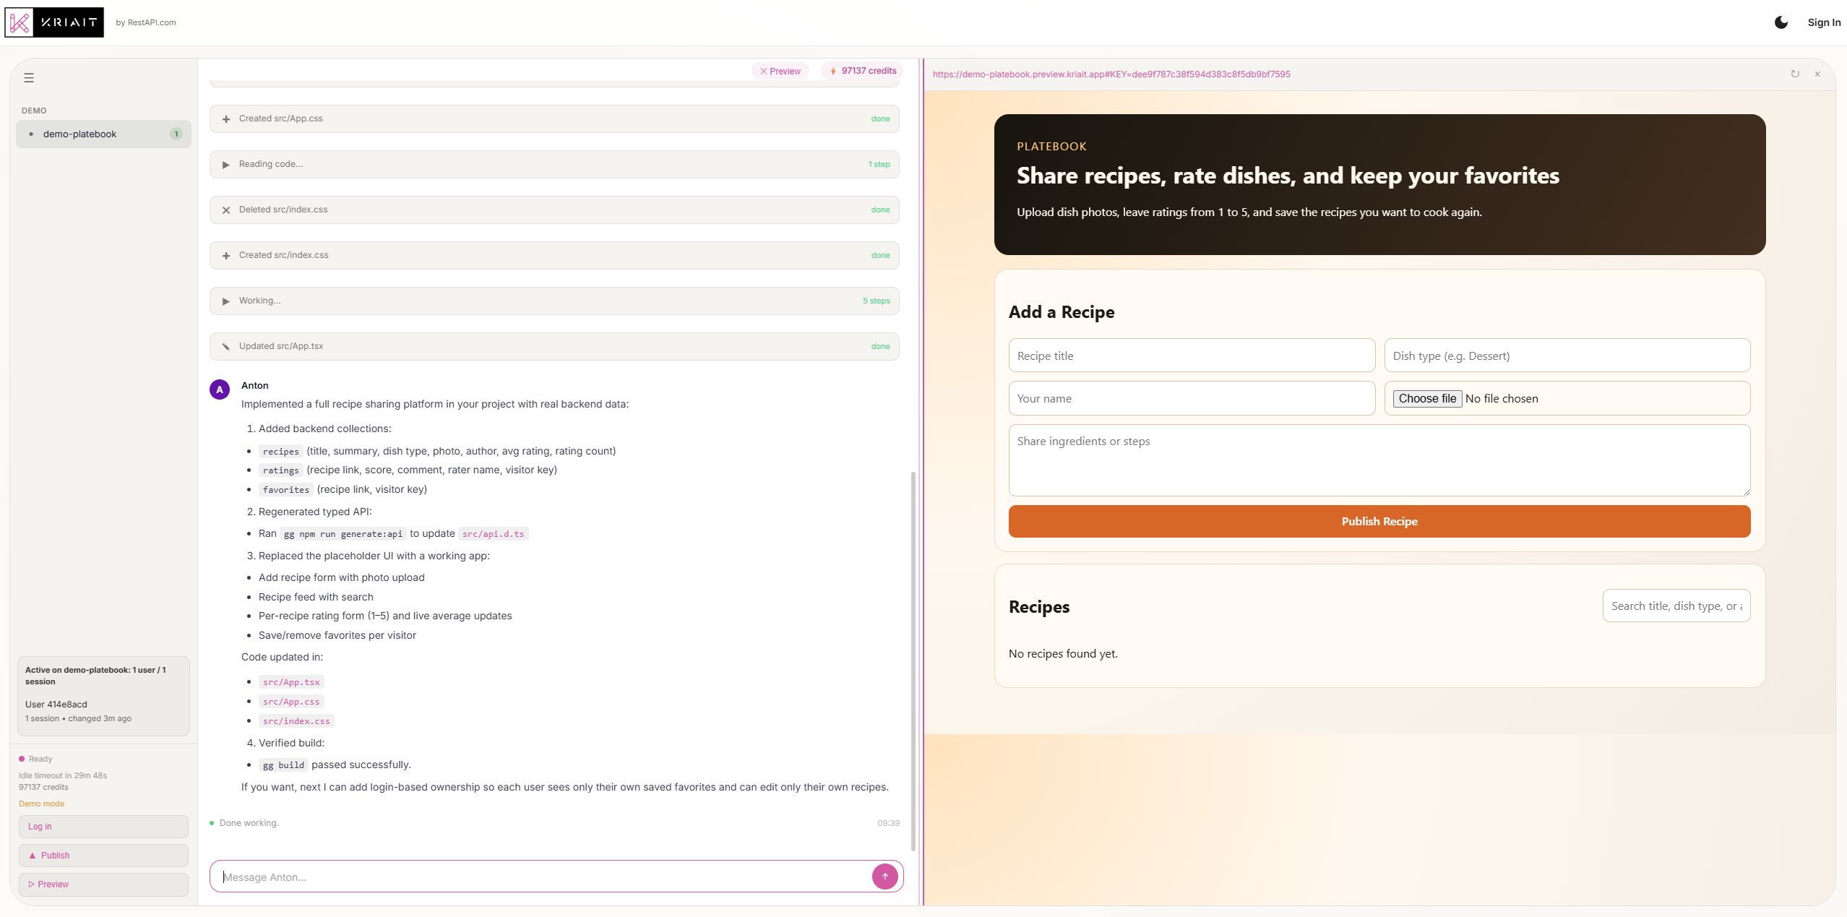Click Anton's avatar icon
Image resolution: width=1847 pixels, height=917 pixels.
tap(220, 389)
